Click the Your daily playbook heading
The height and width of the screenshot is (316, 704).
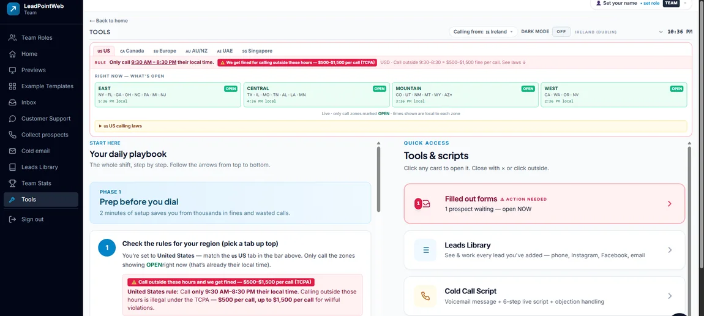pos(128,154)
